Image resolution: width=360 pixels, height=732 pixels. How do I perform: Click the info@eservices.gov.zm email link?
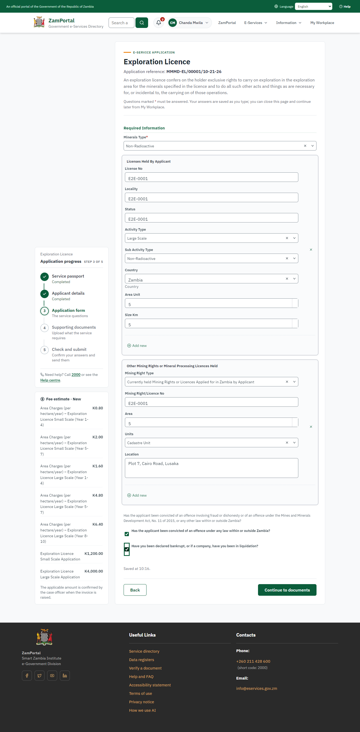point(256,688)
